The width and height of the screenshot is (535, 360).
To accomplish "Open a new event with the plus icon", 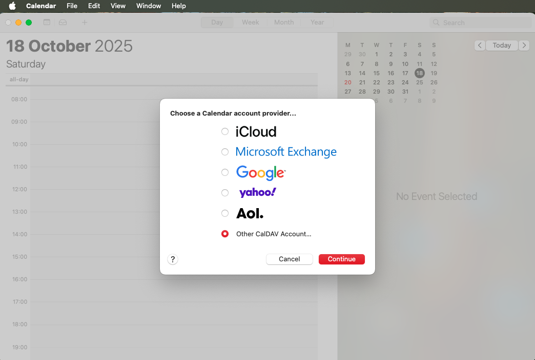I will pos(85,22).
